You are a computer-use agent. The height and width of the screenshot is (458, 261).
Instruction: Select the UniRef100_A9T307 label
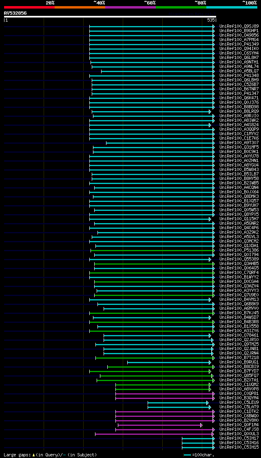[x=239, y=143]
